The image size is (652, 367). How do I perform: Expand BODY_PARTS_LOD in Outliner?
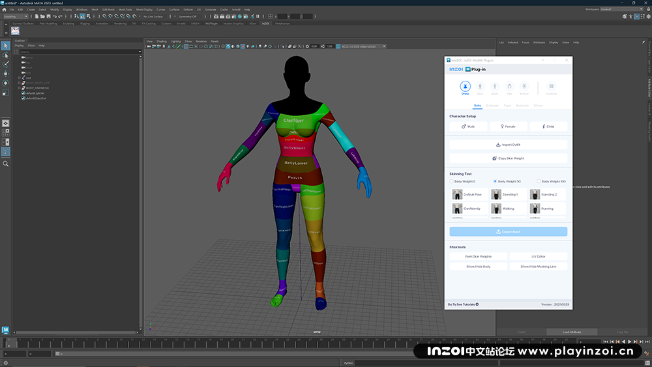pos(19,83)
